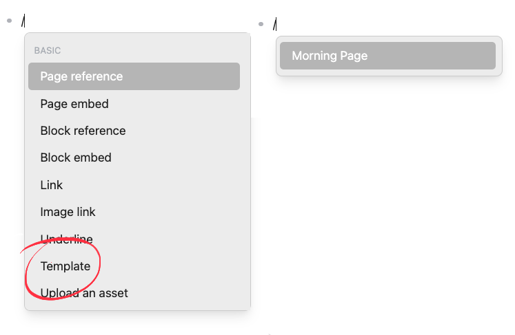Image resolution: width=515 pixels, height=335 pixels.
Task: Choose Page embed in the slash menu
Action: 74,104
